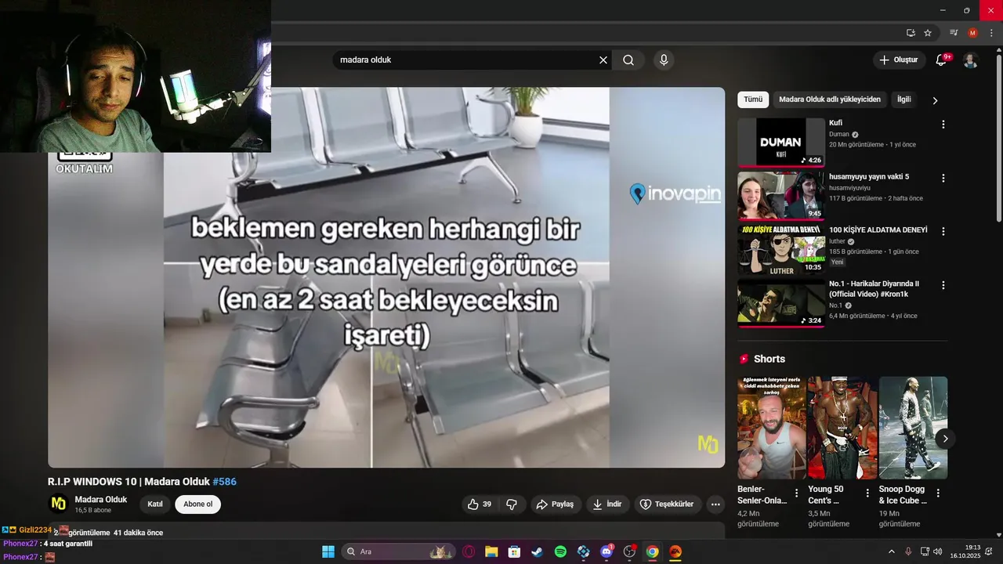The image size is (1003, 564).
Task: Open Opera GX from the taskbar
Action: click(x=469, y=551)
